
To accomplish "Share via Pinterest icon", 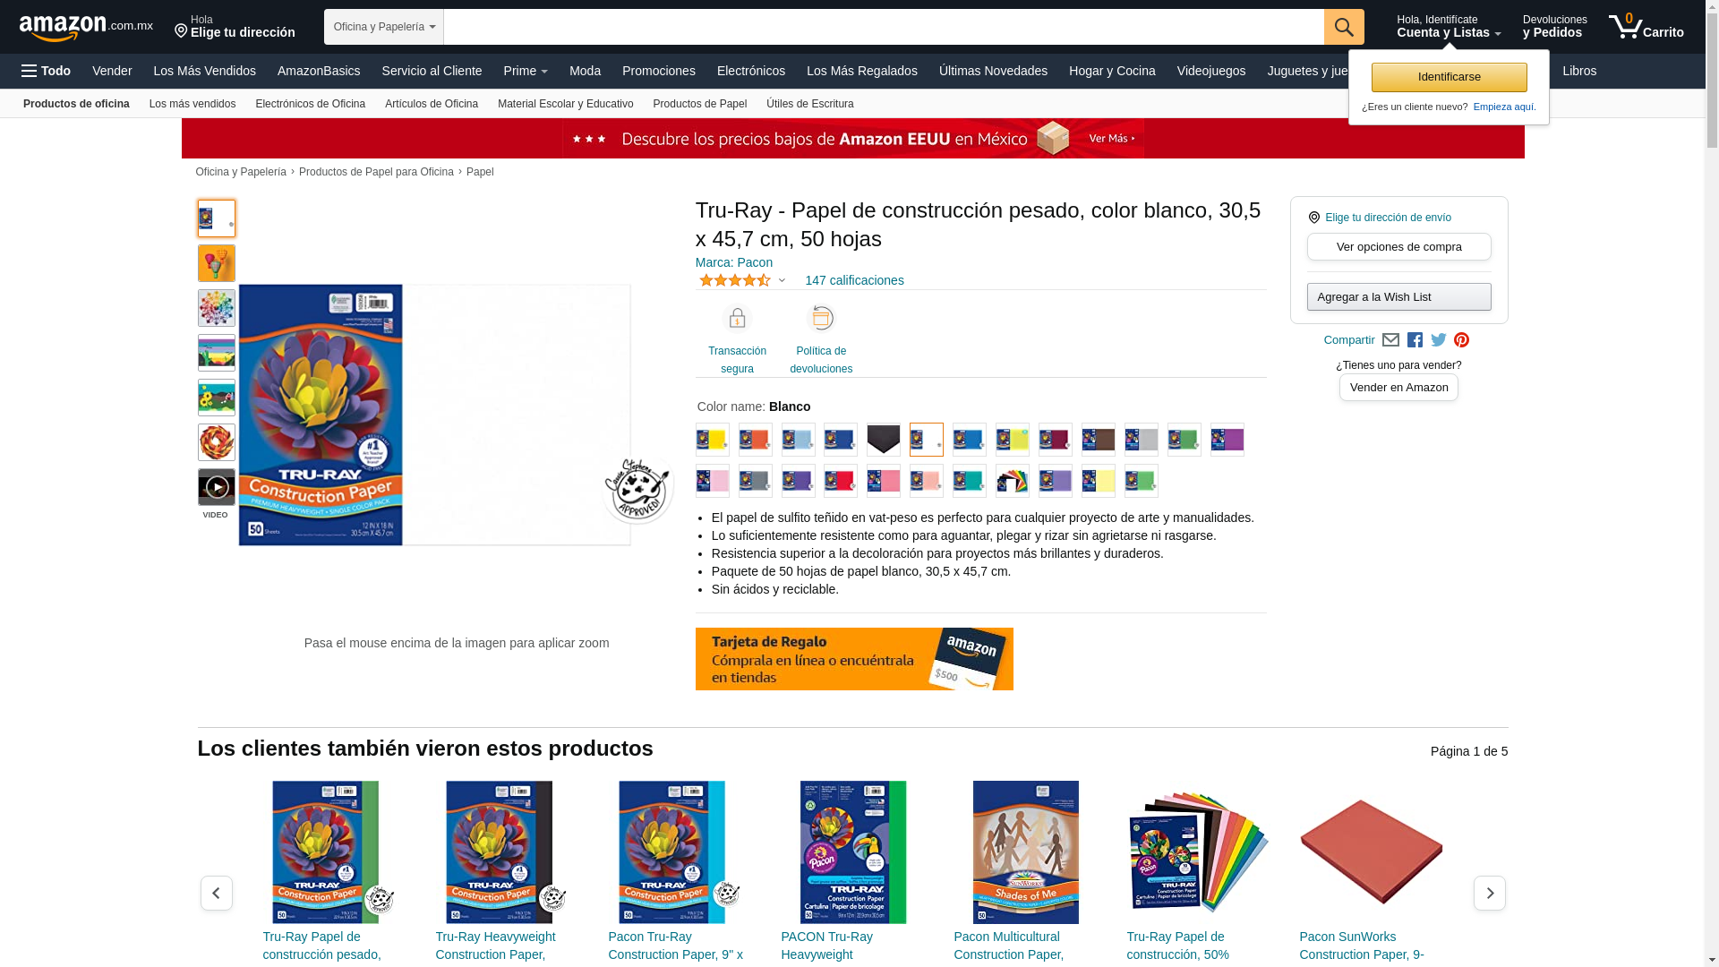I will click(x=1462, y=340).
